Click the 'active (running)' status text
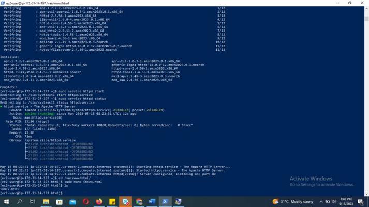Screen dimensions: 369x207 pos(39,114)
